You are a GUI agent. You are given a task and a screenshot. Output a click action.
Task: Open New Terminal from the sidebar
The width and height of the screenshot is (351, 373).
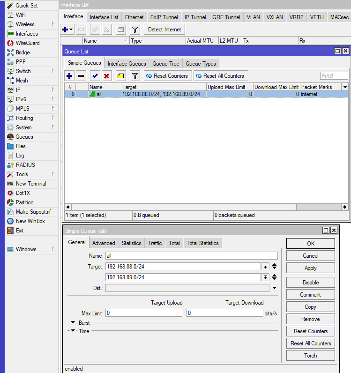pos(30,184)
